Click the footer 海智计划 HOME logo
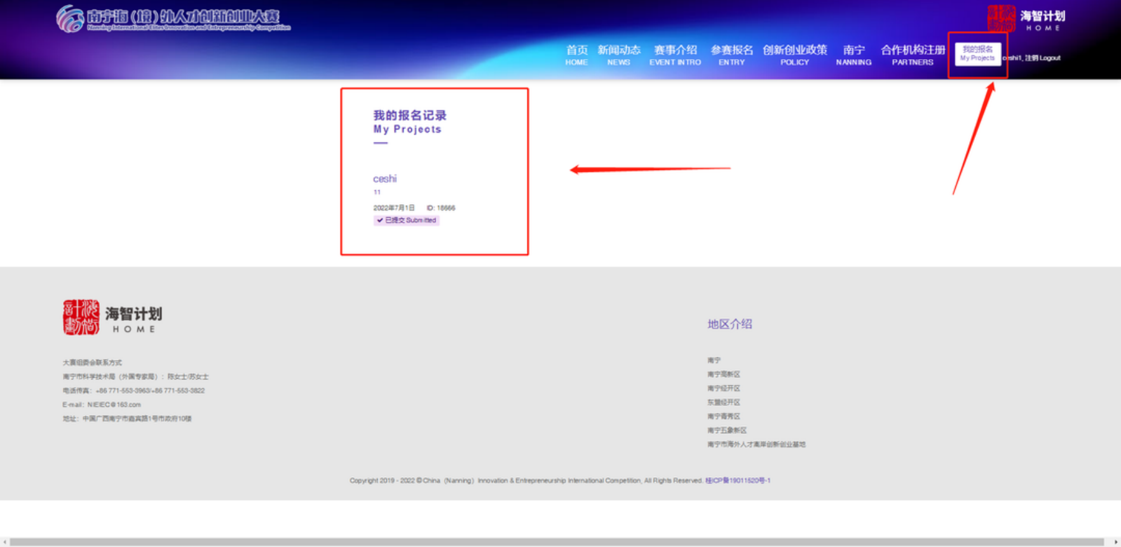This screenshot has width=1121, height=547. click(112, 317)
